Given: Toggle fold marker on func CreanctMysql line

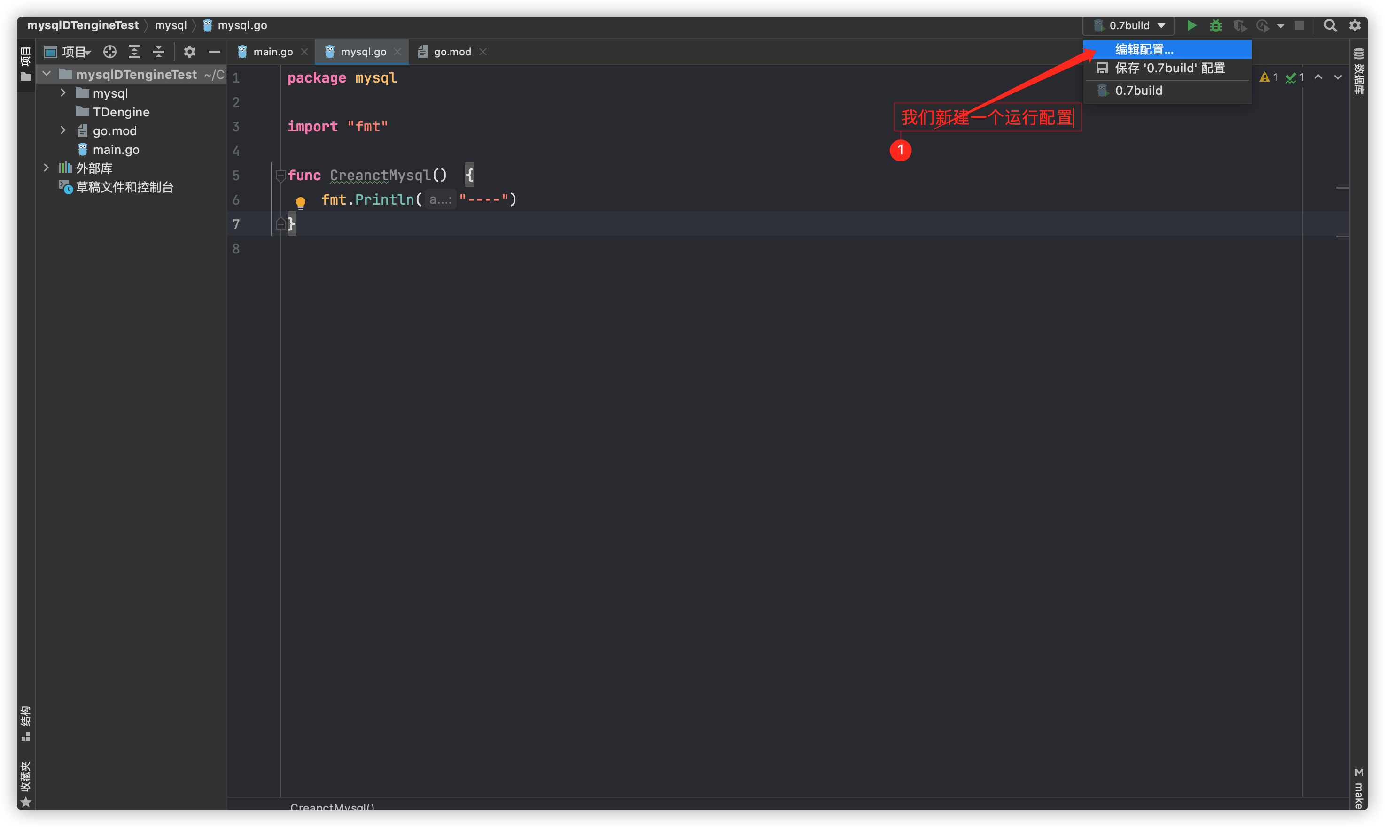Looking at the screenshot, I should point(280,176).
